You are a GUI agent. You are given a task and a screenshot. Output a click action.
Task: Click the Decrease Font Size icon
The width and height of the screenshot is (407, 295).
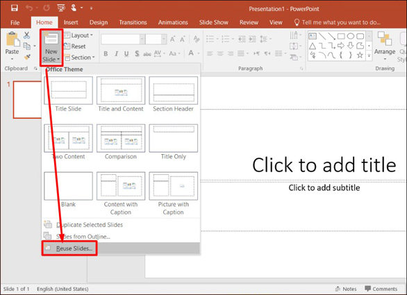(x=183, y=40)
